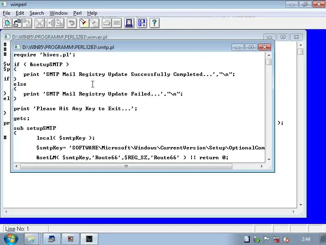Click the 'Please Hit Any Key' line

pyautogui.click(x=75, y=109)
